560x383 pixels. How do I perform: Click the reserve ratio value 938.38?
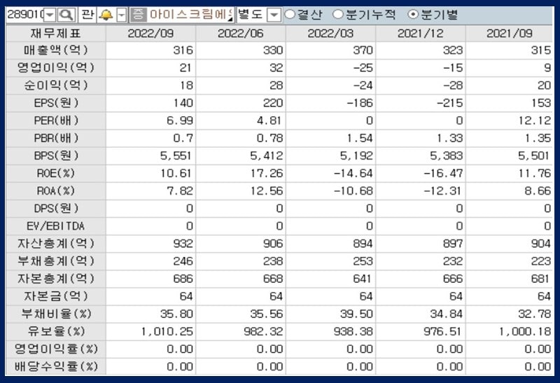click(x=353, y=332)
